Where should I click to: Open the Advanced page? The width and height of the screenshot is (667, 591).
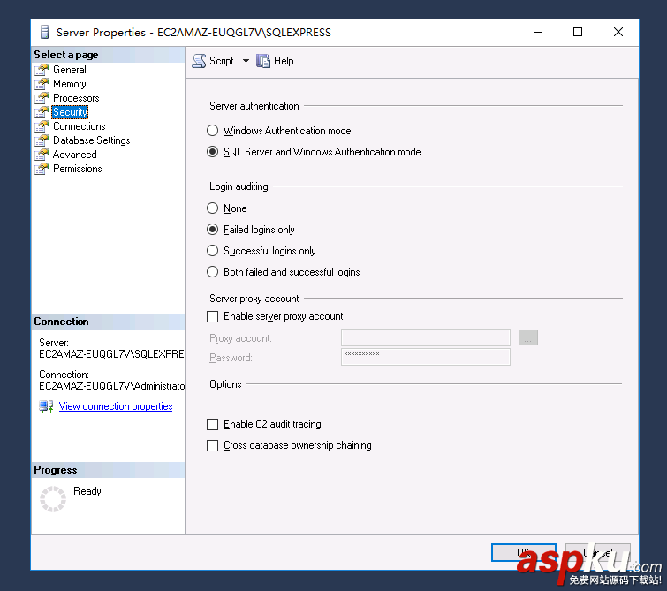pos(74,154)
